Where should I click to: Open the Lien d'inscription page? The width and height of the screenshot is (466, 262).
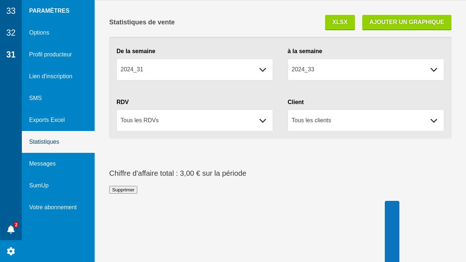tap(51, 76)
